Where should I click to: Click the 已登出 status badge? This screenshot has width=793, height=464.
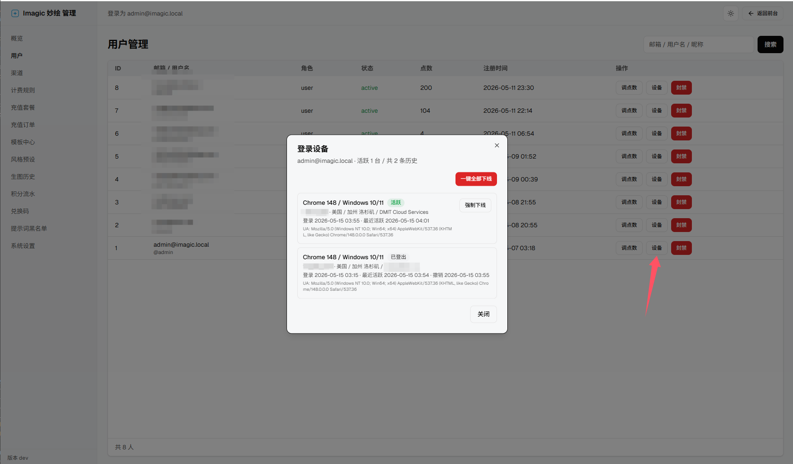pos(398,257)
